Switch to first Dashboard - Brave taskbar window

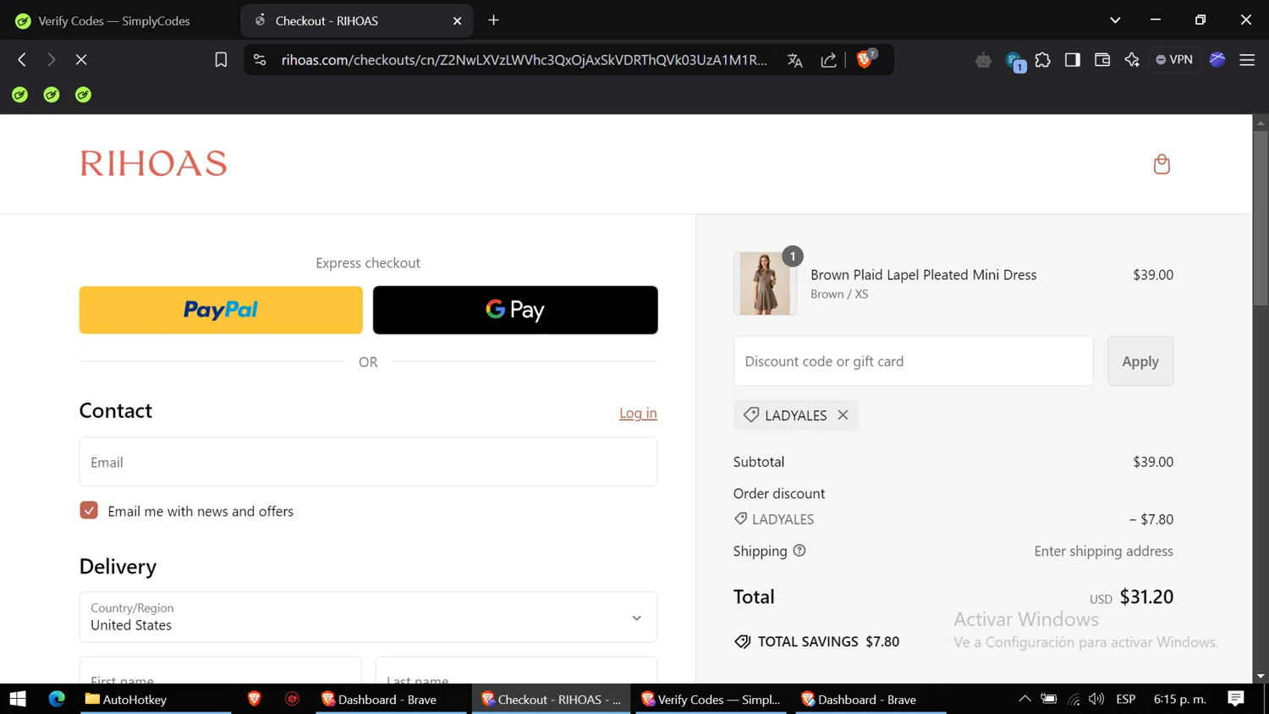[x=391, y=699]
